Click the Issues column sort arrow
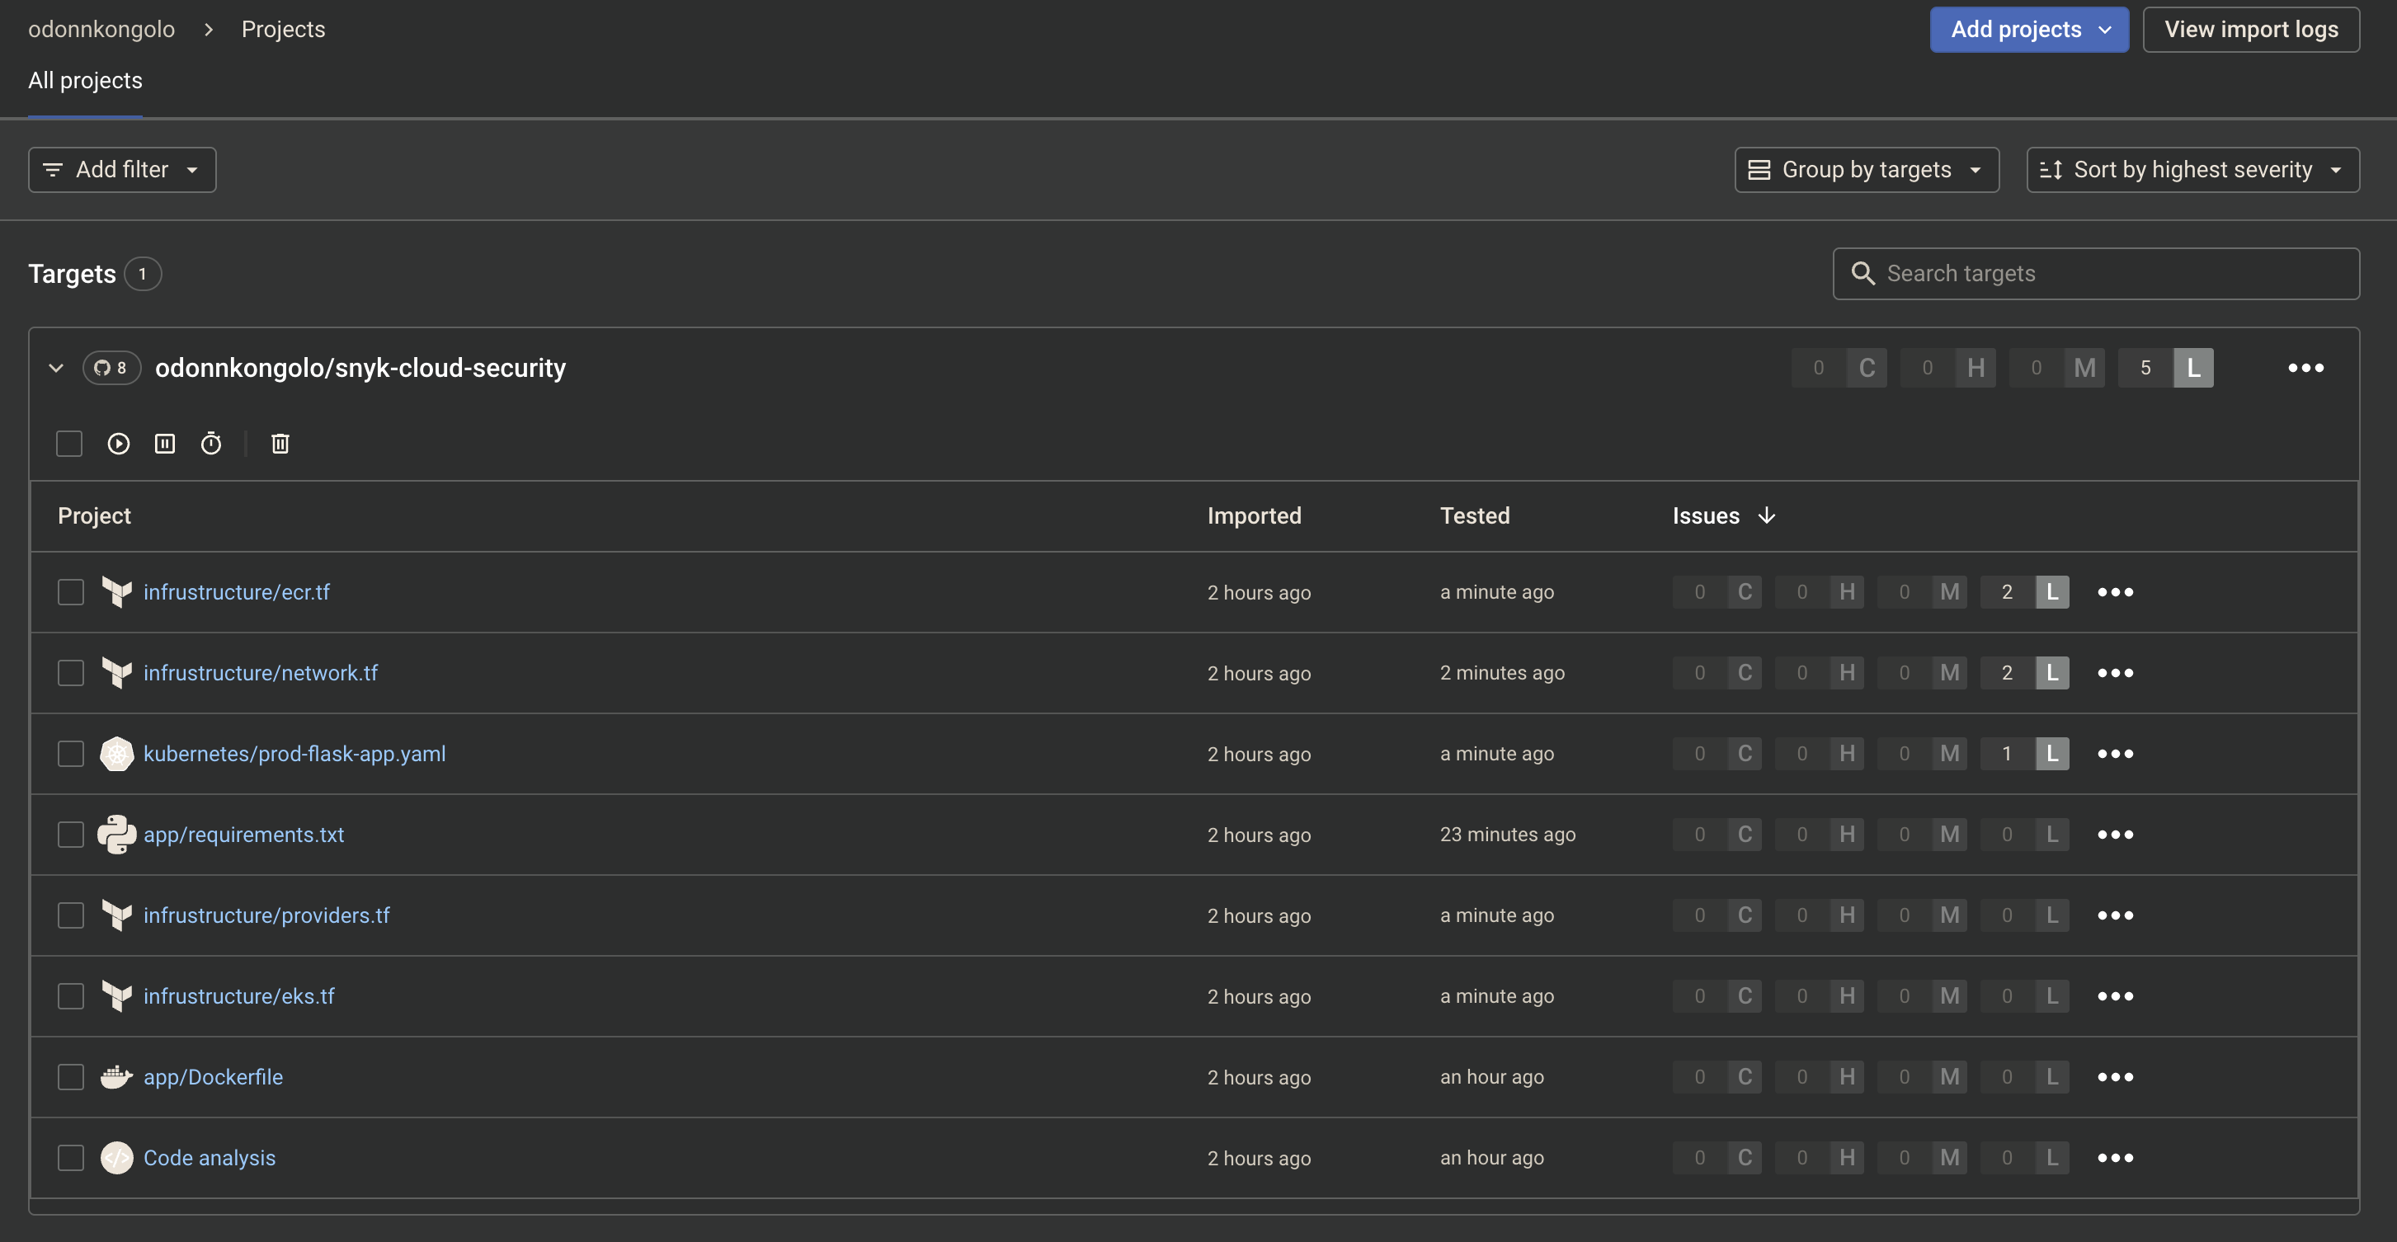Image resolution: width=2397 pixels, height=1242 pixels. pyautogui.click(x=1767, y=515)
